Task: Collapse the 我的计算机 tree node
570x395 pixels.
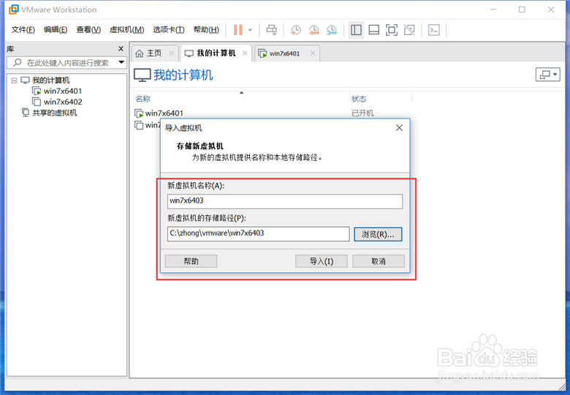Action: (x=14, y=80)
